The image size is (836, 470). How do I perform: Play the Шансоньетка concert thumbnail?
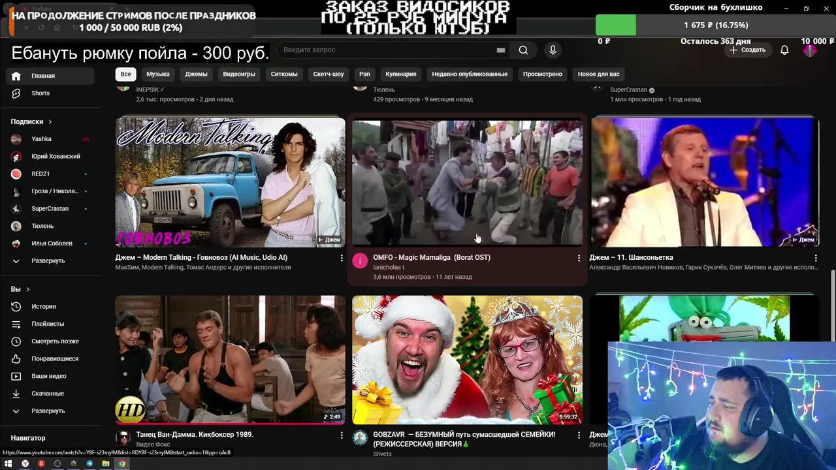click(704, 182)
